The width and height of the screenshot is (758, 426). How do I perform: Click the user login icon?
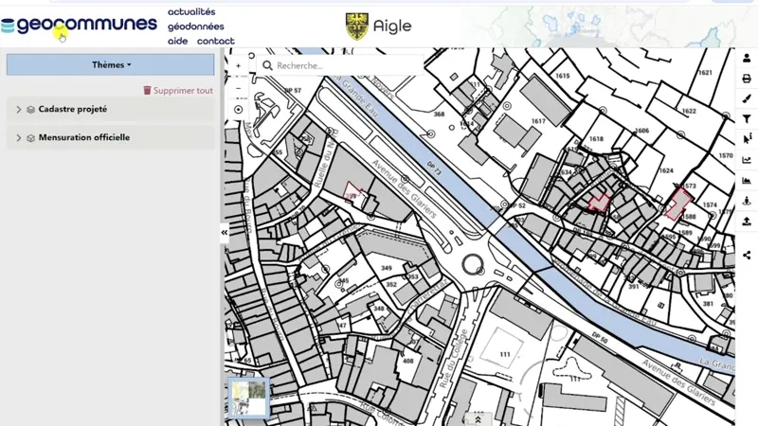coord(747,58)
